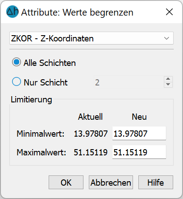Close the Werte begrenzen dialog
This screenshot has width=183, height=199.
[x=169, y=12]
